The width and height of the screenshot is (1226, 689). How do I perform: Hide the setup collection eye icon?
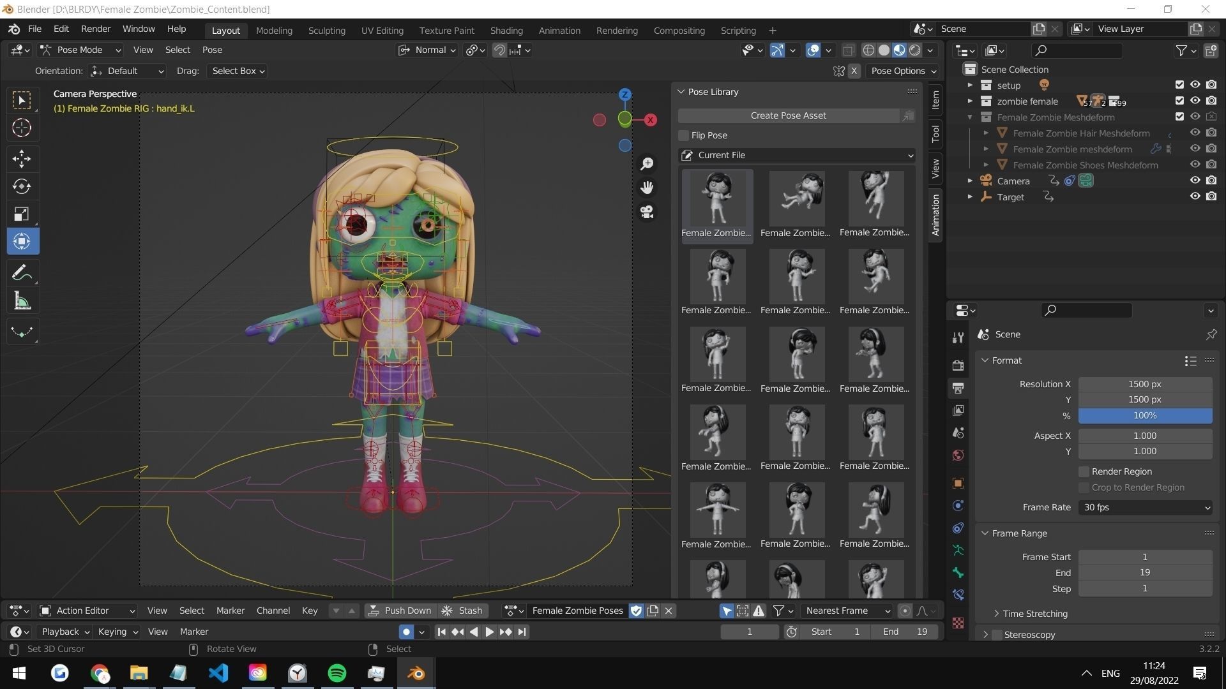click(x=1195, y=85)
